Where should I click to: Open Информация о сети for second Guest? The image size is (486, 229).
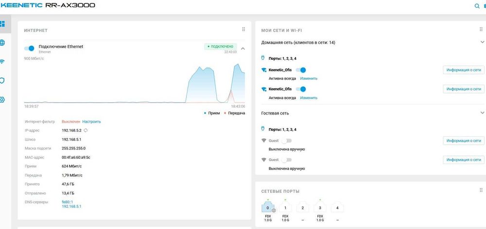(464, 160)
